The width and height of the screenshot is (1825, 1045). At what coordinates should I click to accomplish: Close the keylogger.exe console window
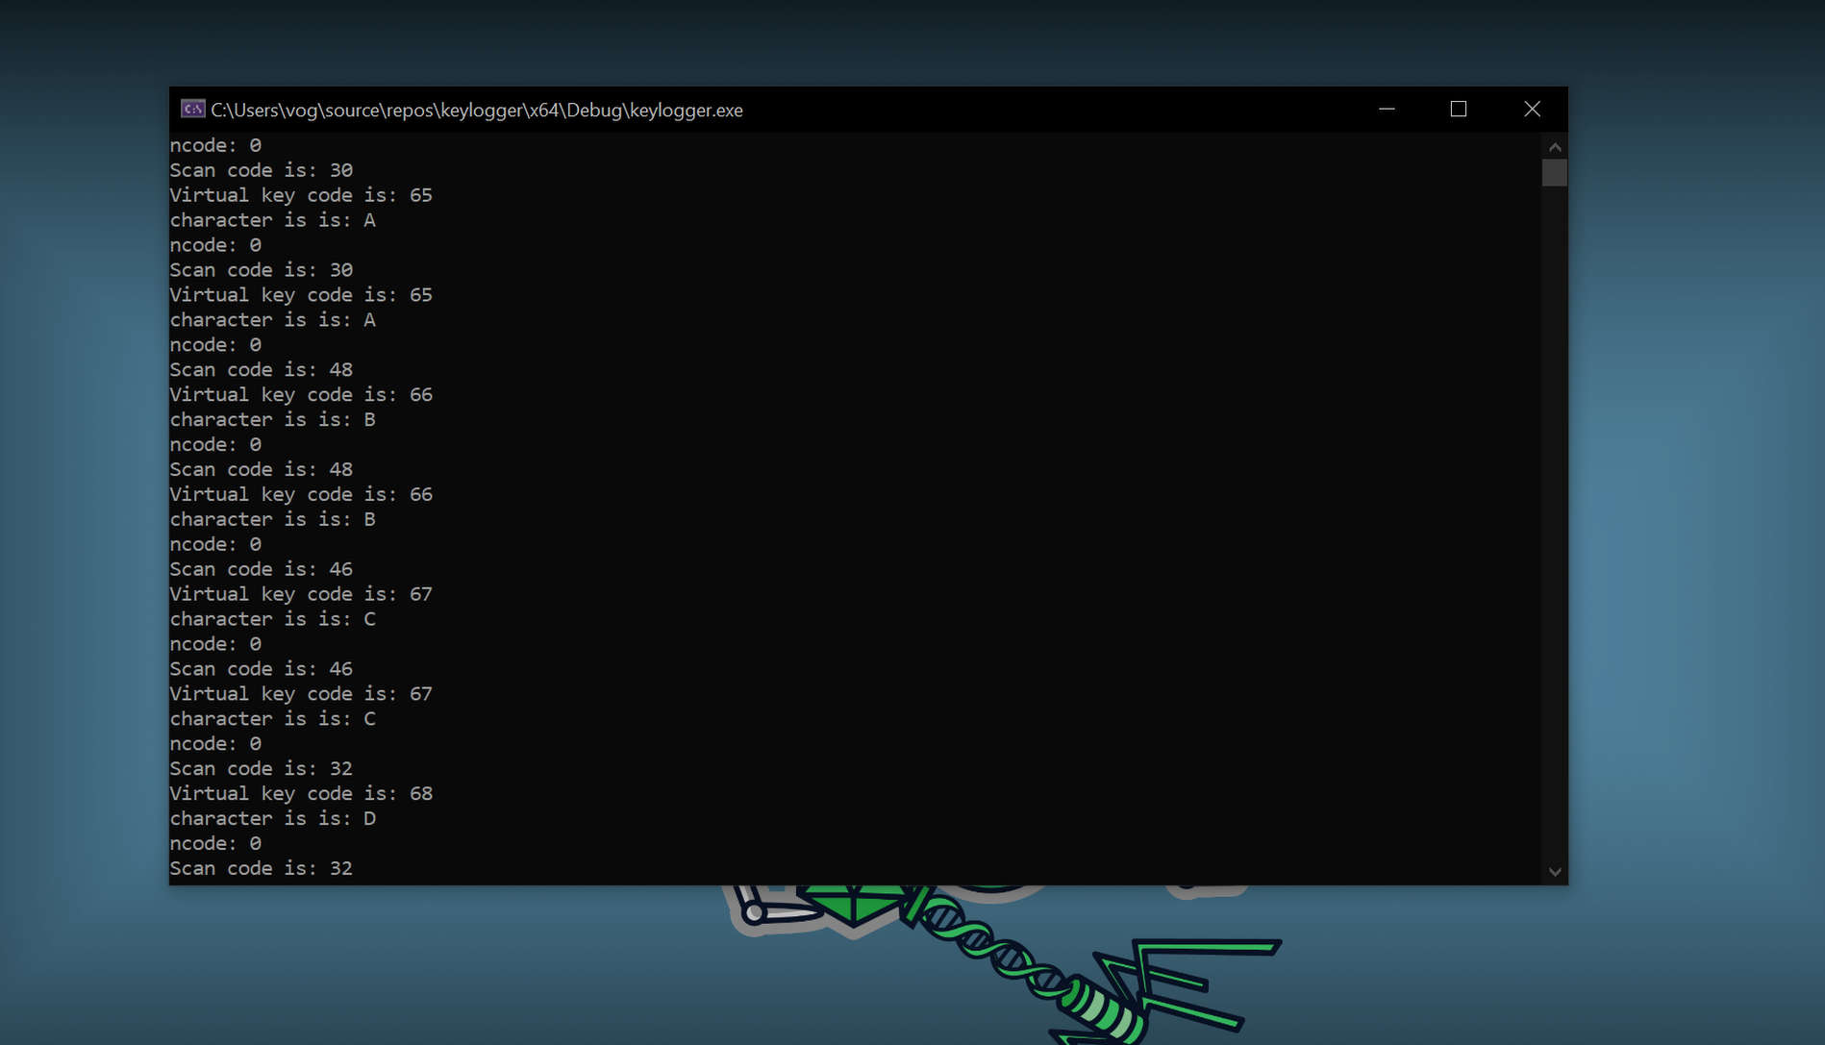(1532, 110)
